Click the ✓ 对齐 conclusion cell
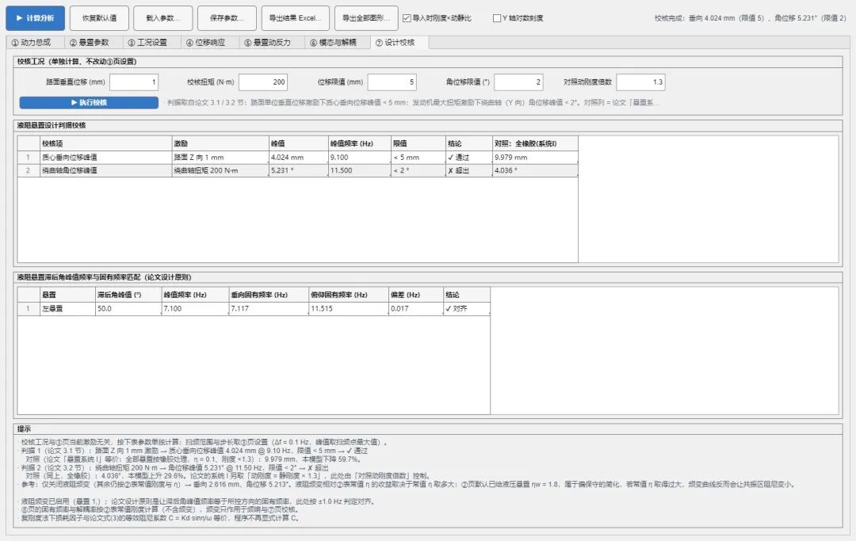The height and width of the screenshot is (541, 856). 467,308
